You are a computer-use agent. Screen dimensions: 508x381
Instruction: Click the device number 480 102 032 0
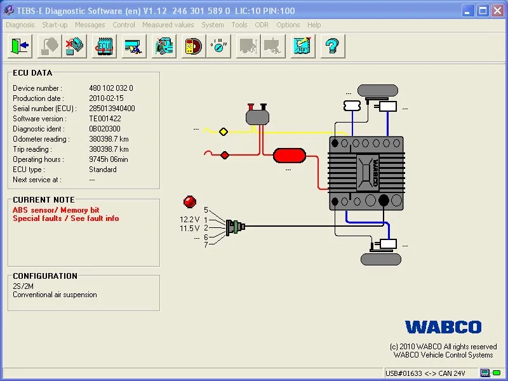pyautogui.click(x=111, y=88)
